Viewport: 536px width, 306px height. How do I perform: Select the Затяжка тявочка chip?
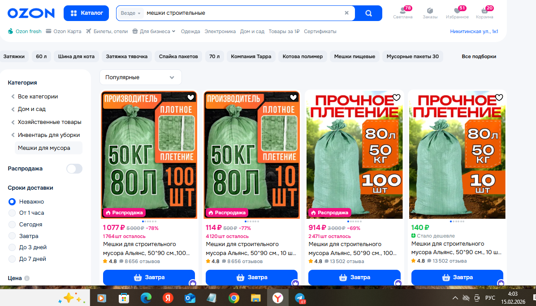(127, 56)
